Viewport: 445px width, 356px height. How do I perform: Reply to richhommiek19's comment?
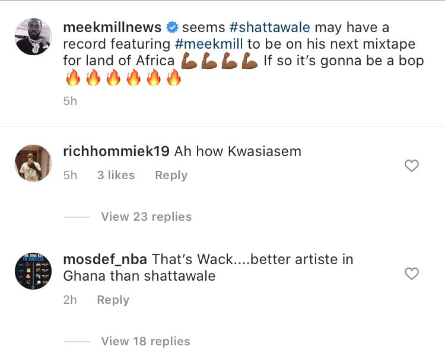[171, 176]
